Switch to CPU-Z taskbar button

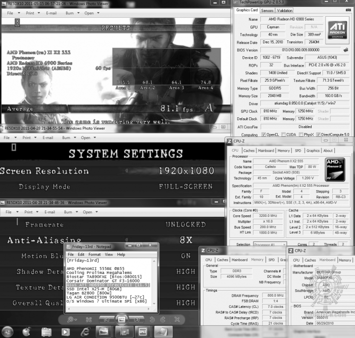coord(143,332)
